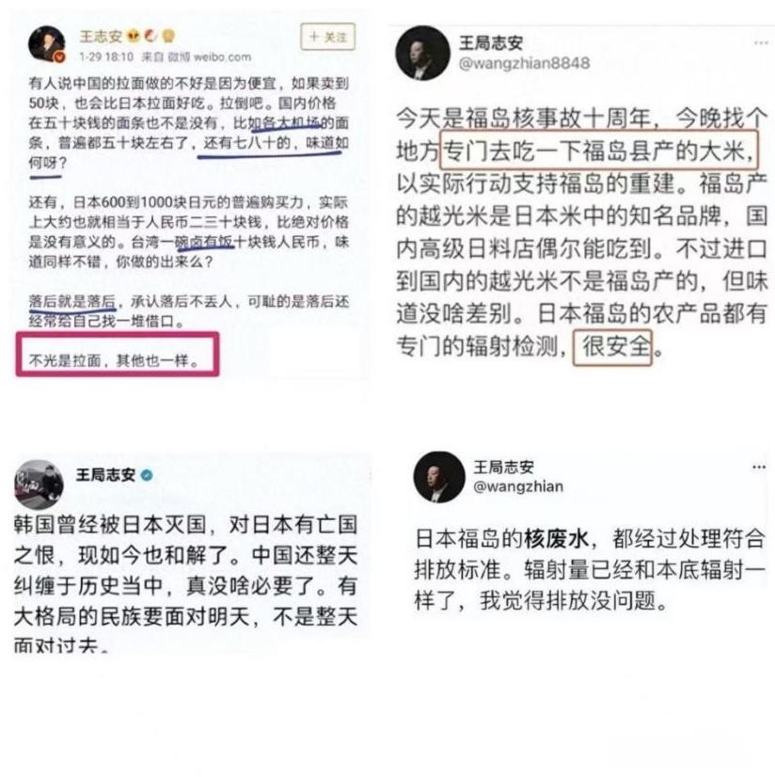This screenshot has width=775, height=777.
Task: Click the avatar of @wangzhian8848
Action: [x=422, y=53]
